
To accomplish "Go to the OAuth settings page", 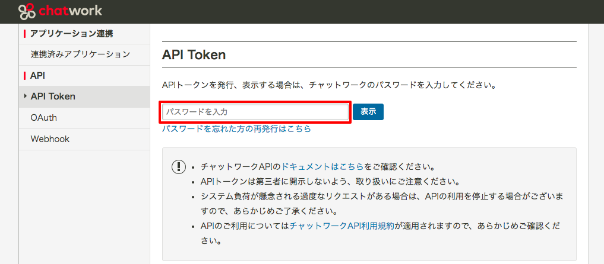I will (x=44, y=118).
